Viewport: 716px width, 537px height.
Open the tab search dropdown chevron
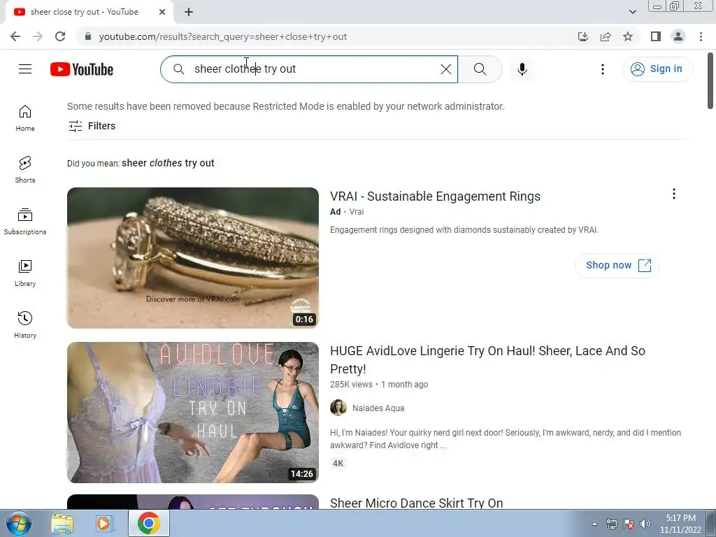[632, 12]
